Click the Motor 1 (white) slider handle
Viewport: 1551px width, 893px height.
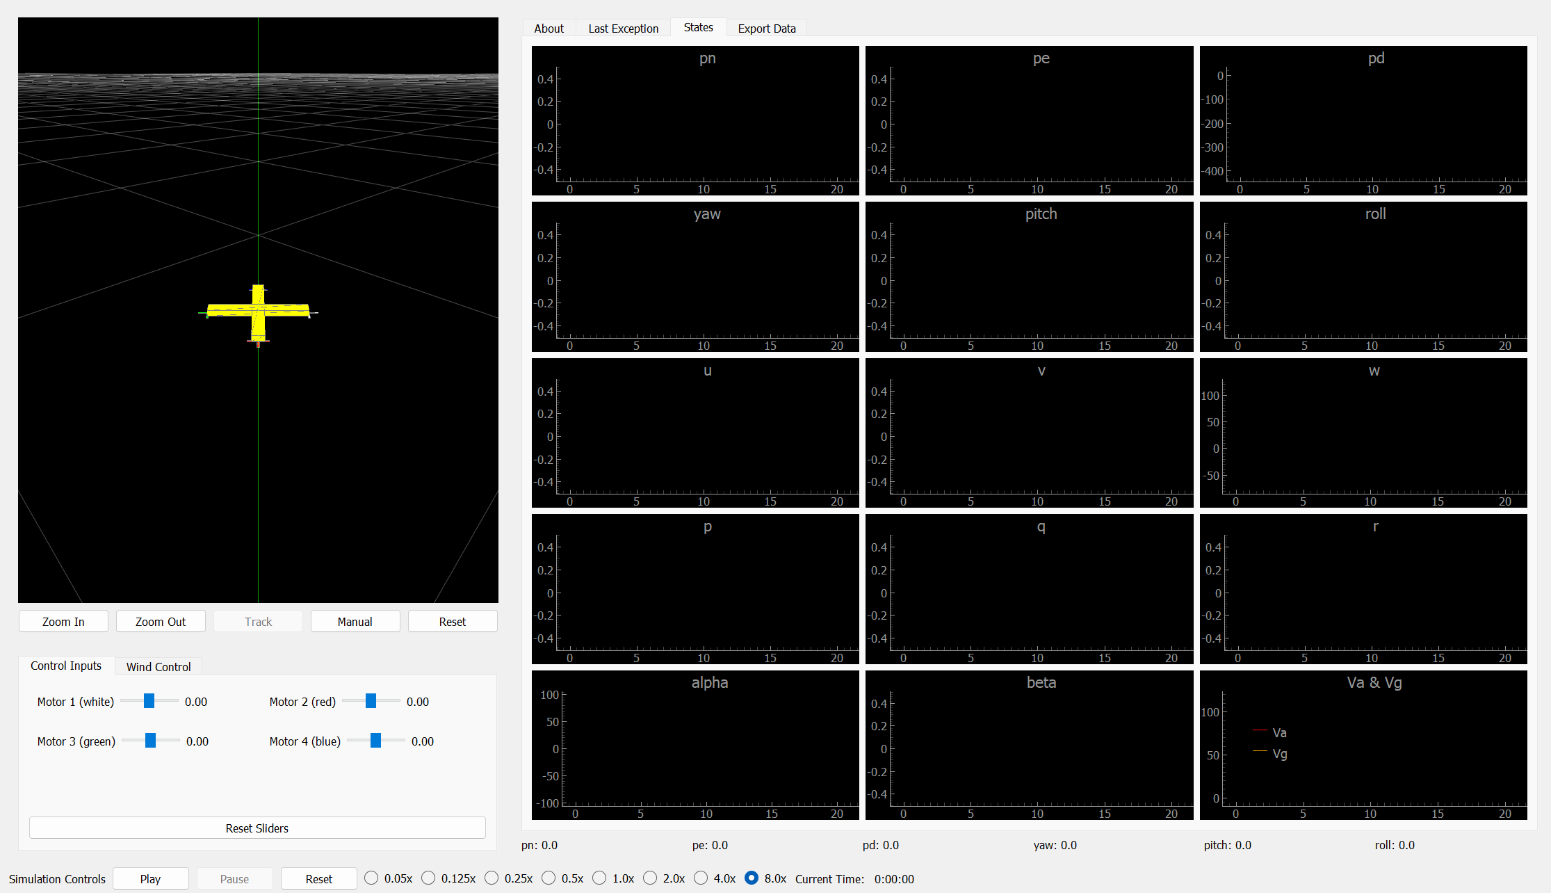click(149, 701)
